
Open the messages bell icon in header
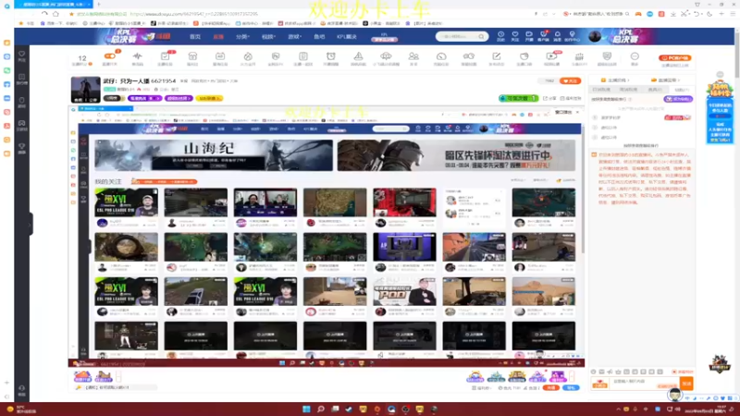click(558, 36)
